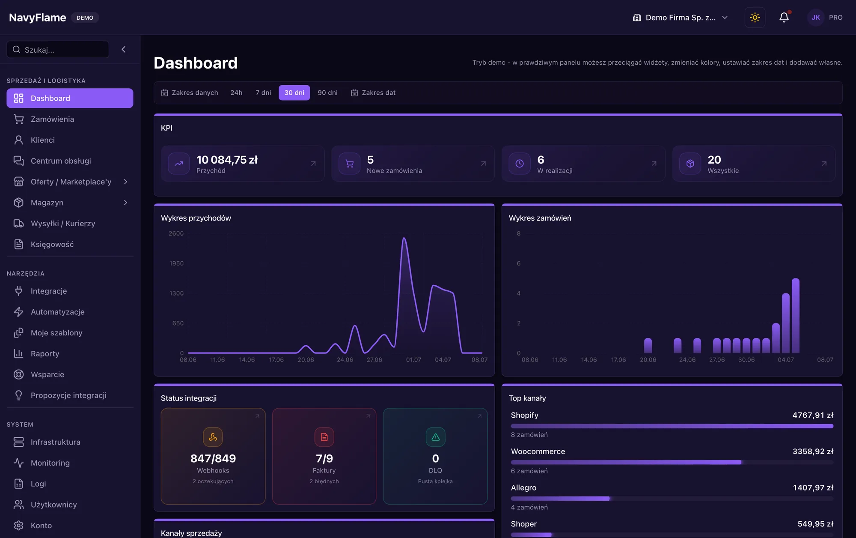Open JK user avatar menu
Screen dimensions: 856x538
point(815,18)
